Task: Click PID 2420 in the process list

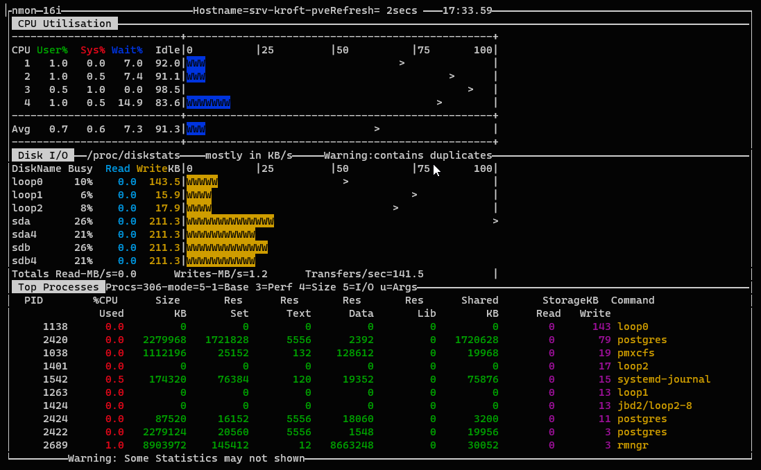Action: 55,340
